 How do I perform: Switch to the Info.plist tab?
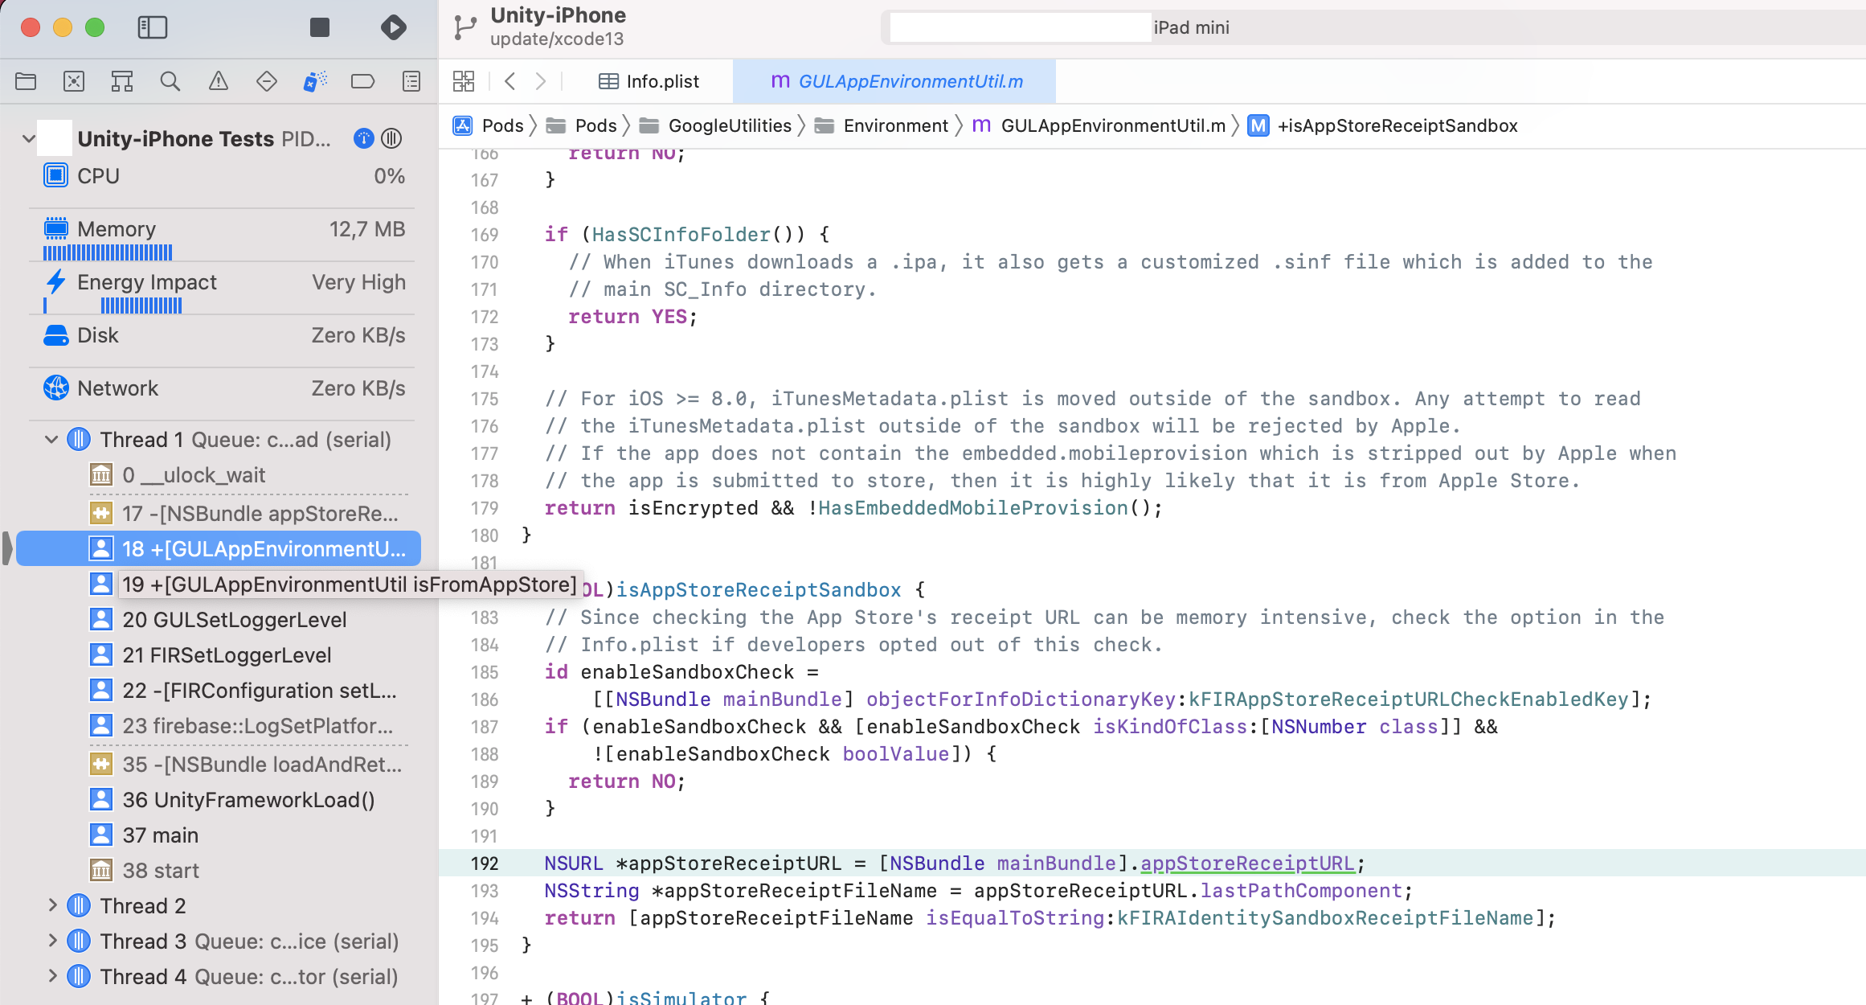662,81
